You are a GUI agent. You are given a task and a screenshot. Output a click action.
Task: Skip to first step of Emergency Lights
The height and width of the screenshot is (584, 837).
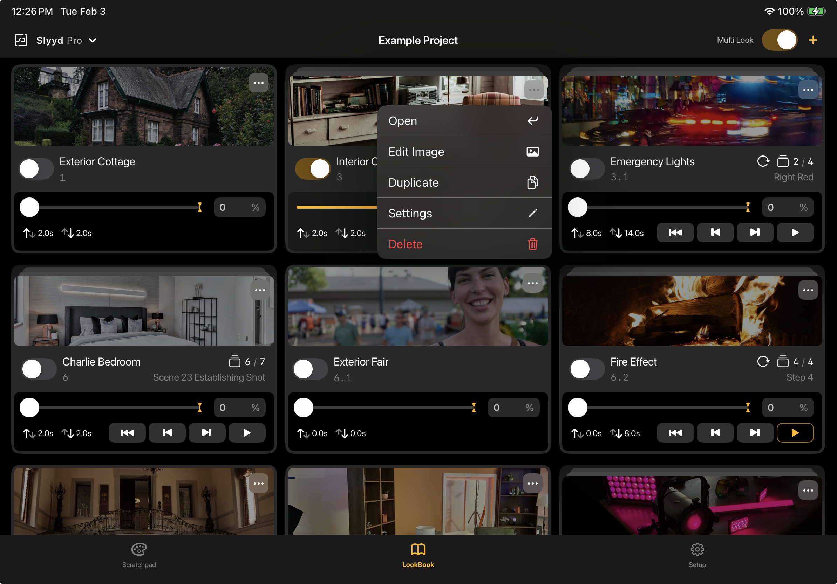pos(675,232)
